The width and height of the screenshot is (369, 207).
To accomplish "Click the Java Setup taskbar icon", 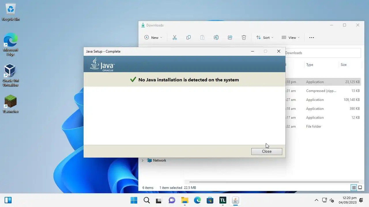I will pyautogui.click(x=236, y=200).
